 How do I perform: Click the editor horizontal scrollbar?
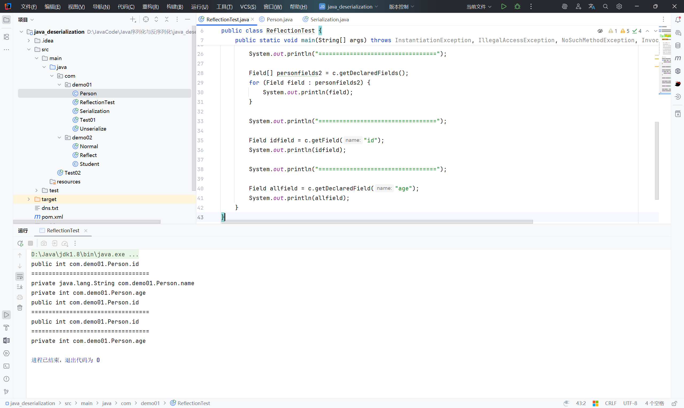377,222
